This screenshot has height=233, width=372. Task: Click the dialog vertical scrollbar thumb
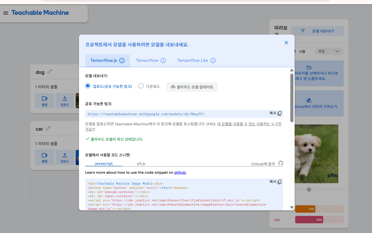(x=292, y=98)
